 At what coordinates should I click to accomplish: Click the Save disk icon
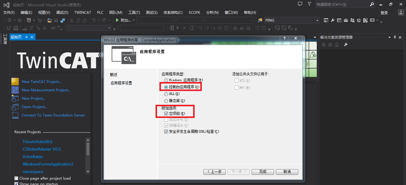tap(56, 20)
